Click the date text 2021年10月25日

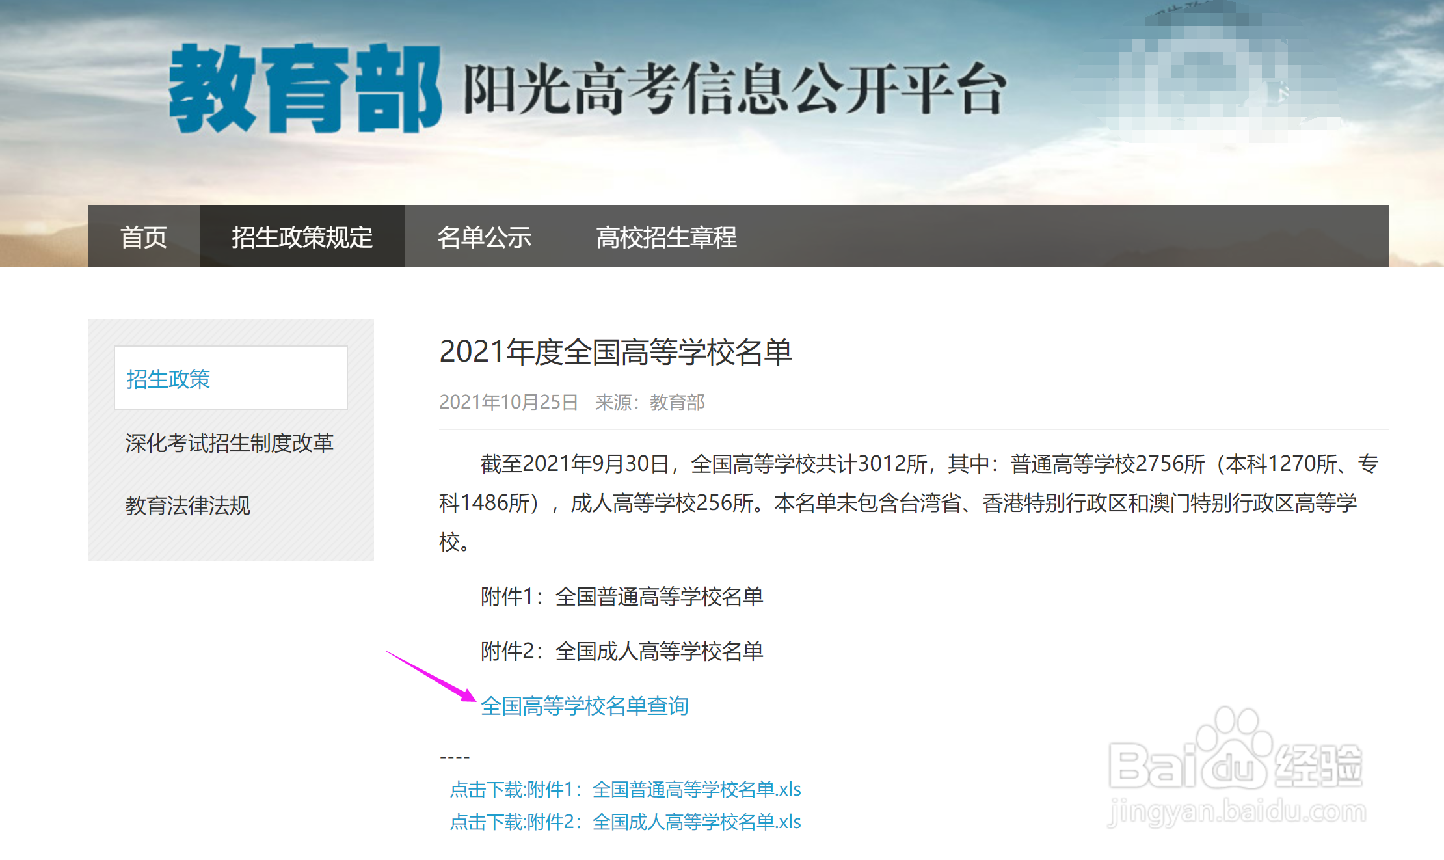tap(509, 402)
